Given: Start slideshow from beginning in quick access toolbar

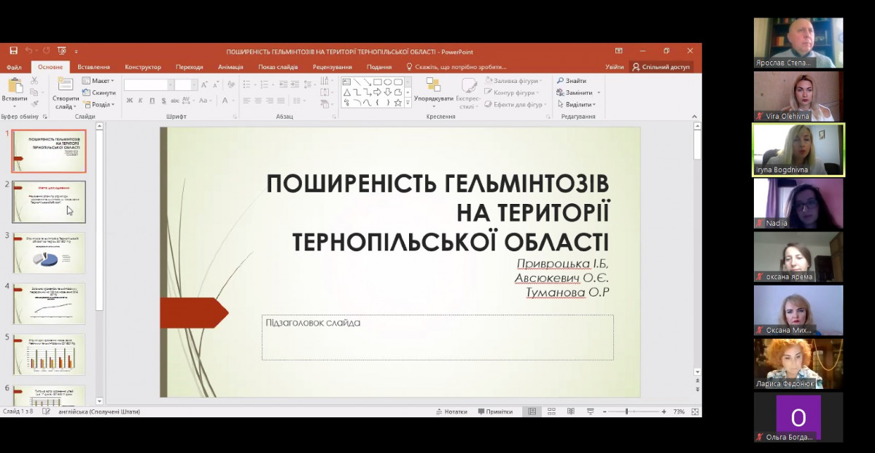Looking at the screenshot, I should (x=62, y=51).
